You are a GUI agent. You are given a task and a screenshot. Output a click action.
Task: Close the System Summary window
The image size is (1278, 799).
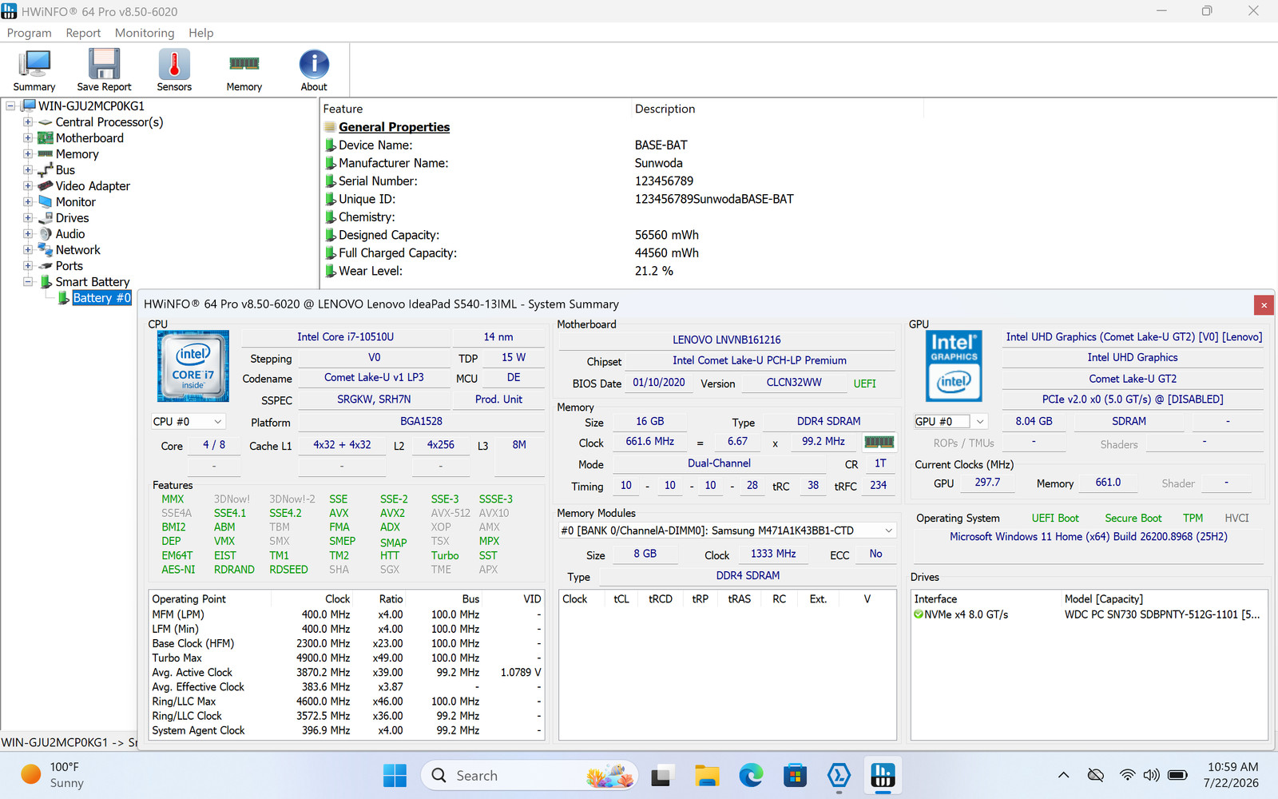pos(1264,304)
